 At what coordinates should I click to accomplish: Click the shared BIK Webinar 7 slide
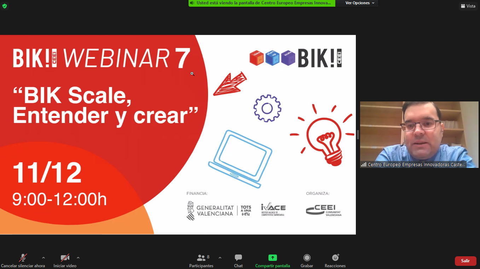click(x=178, y=134)
